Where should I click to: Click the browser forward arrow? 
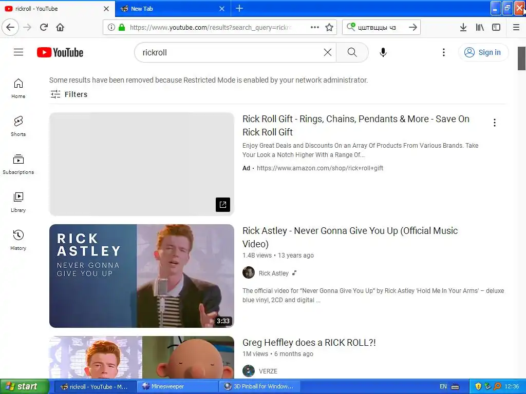[x=27, y=27]
